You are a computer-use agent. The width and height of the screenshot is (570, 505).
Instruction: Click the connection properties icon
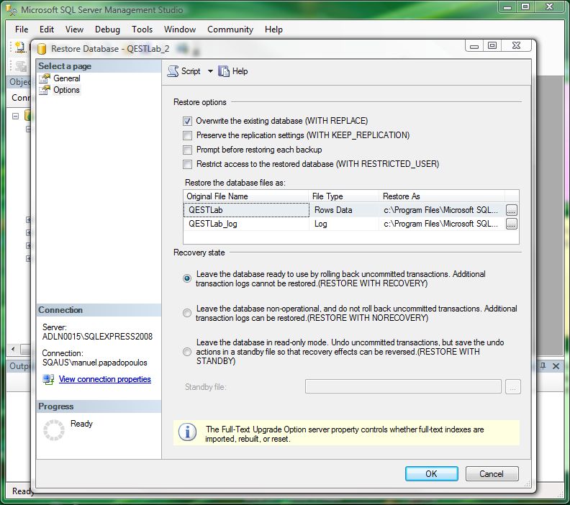48,379
